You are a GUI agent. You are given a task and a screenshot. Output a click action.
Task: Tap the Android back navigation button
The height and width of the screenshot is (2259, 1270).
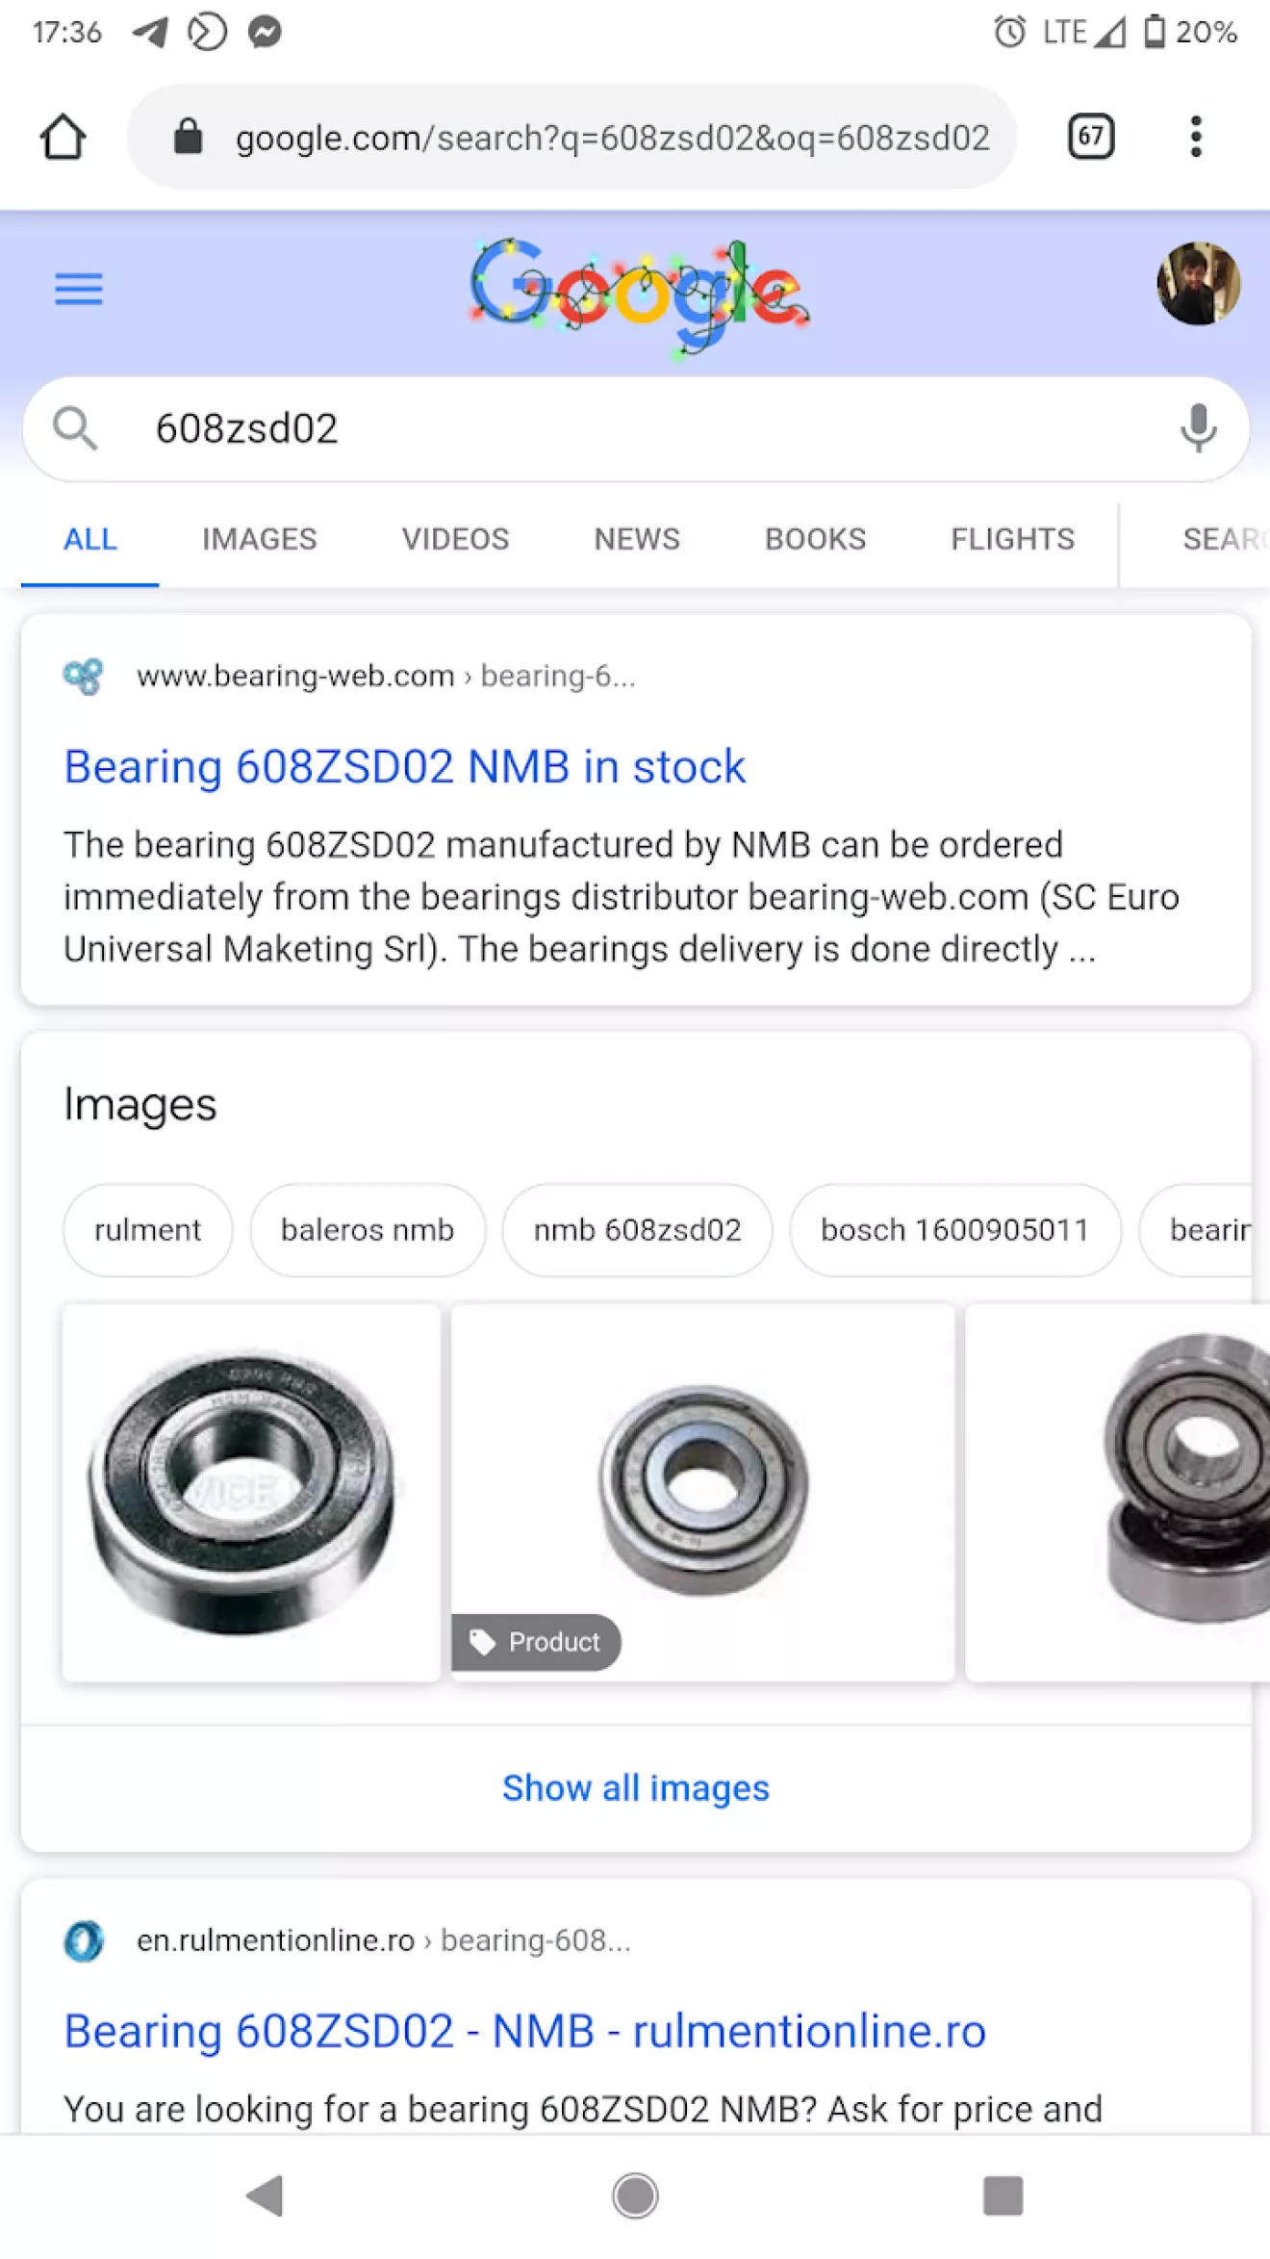(266, 2195)
